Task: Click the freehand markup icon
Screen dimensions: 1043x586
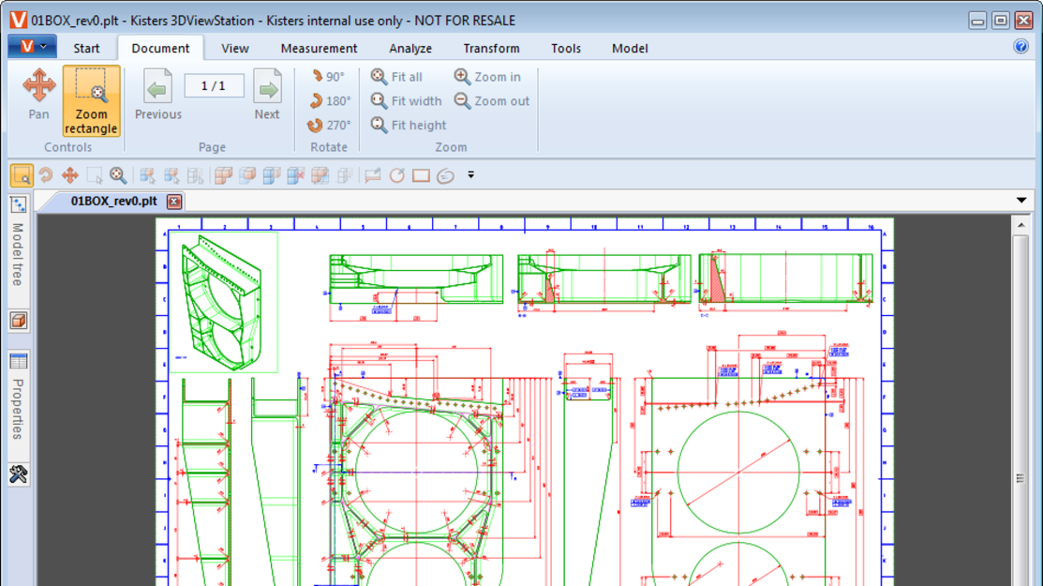Action: [x=446, y=175]
